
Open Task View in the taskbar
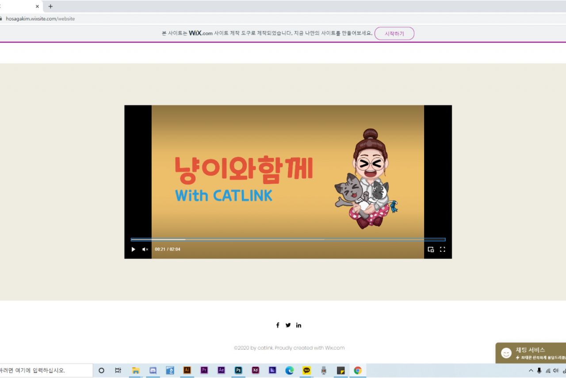[118, 370]
